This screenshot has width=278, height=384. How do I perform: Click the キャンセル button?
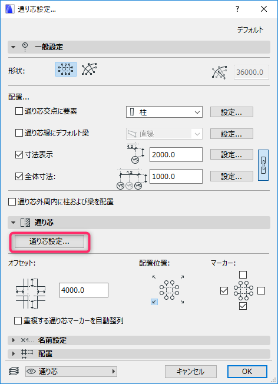pos(191,372)
